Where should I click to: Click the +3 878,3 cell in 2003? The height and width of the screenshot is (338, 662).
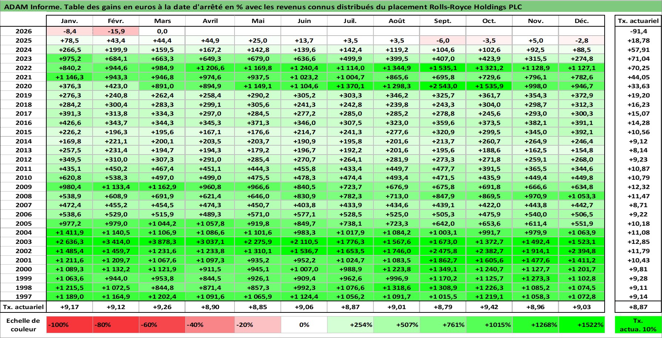pyautogui.click(x=162, y=242)
